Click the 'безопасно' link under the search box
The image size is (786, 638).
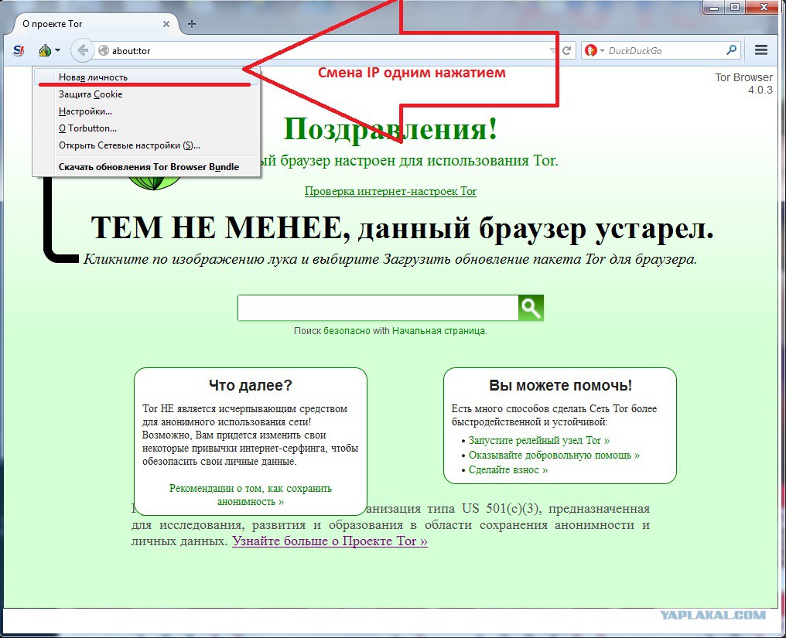pyautogui.click(x=347, y=331)
